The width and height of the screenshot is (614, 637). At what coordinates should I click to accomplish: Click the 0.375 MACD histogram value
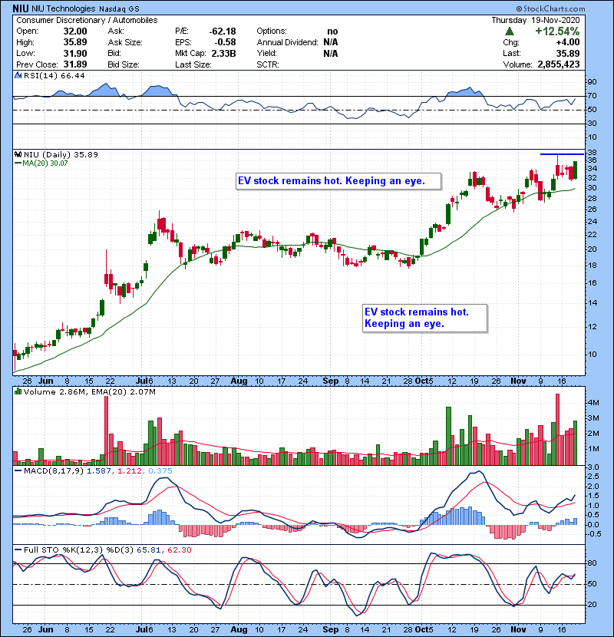click(160, 470)
